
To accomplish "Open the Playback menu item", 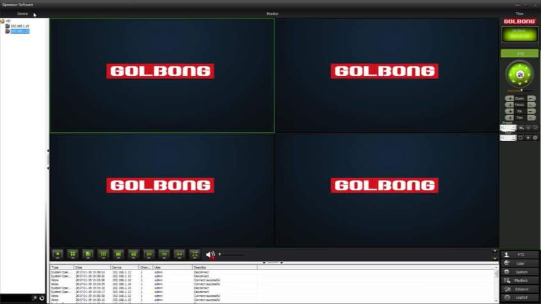I will (520, 280).
